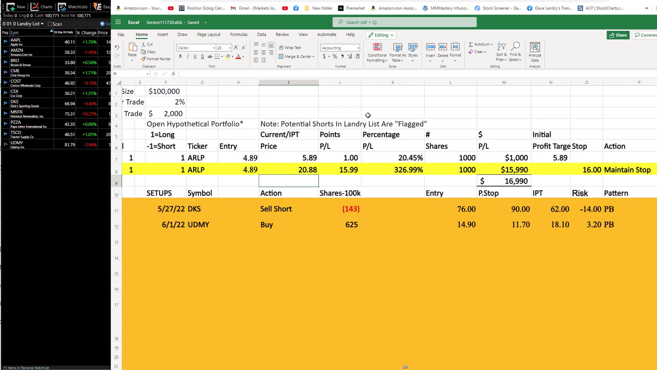Center text horizontally in the cell

tap(263, 52)
